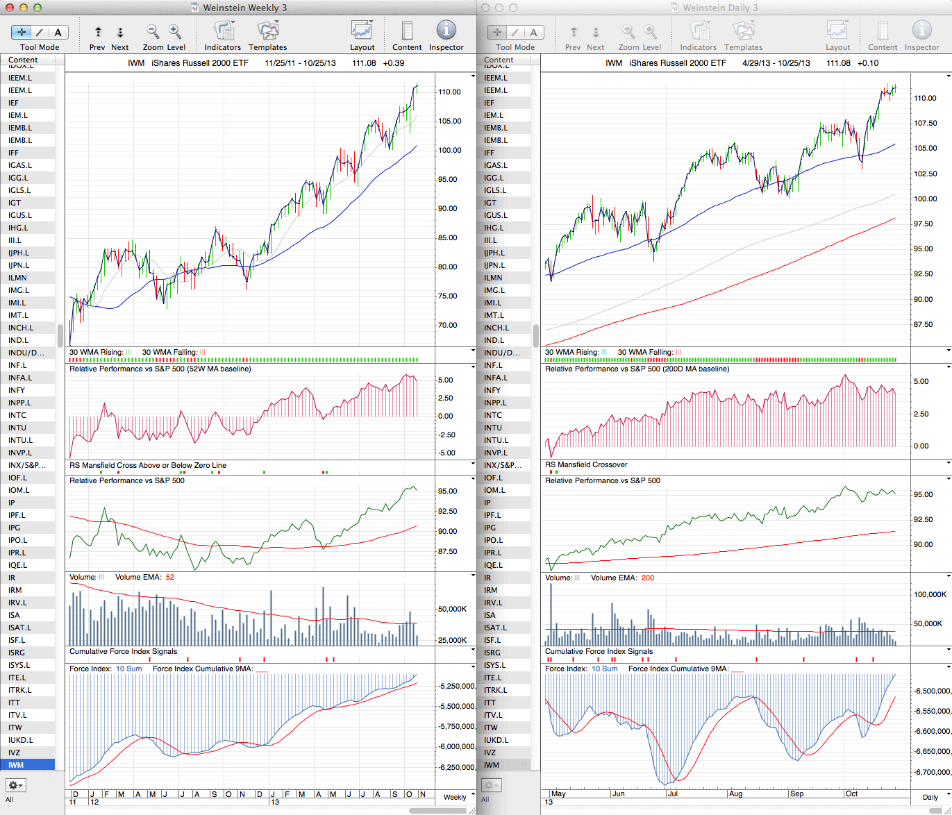
Task: Open the Layout chooser in Weekly window
Action: point(362,31)
